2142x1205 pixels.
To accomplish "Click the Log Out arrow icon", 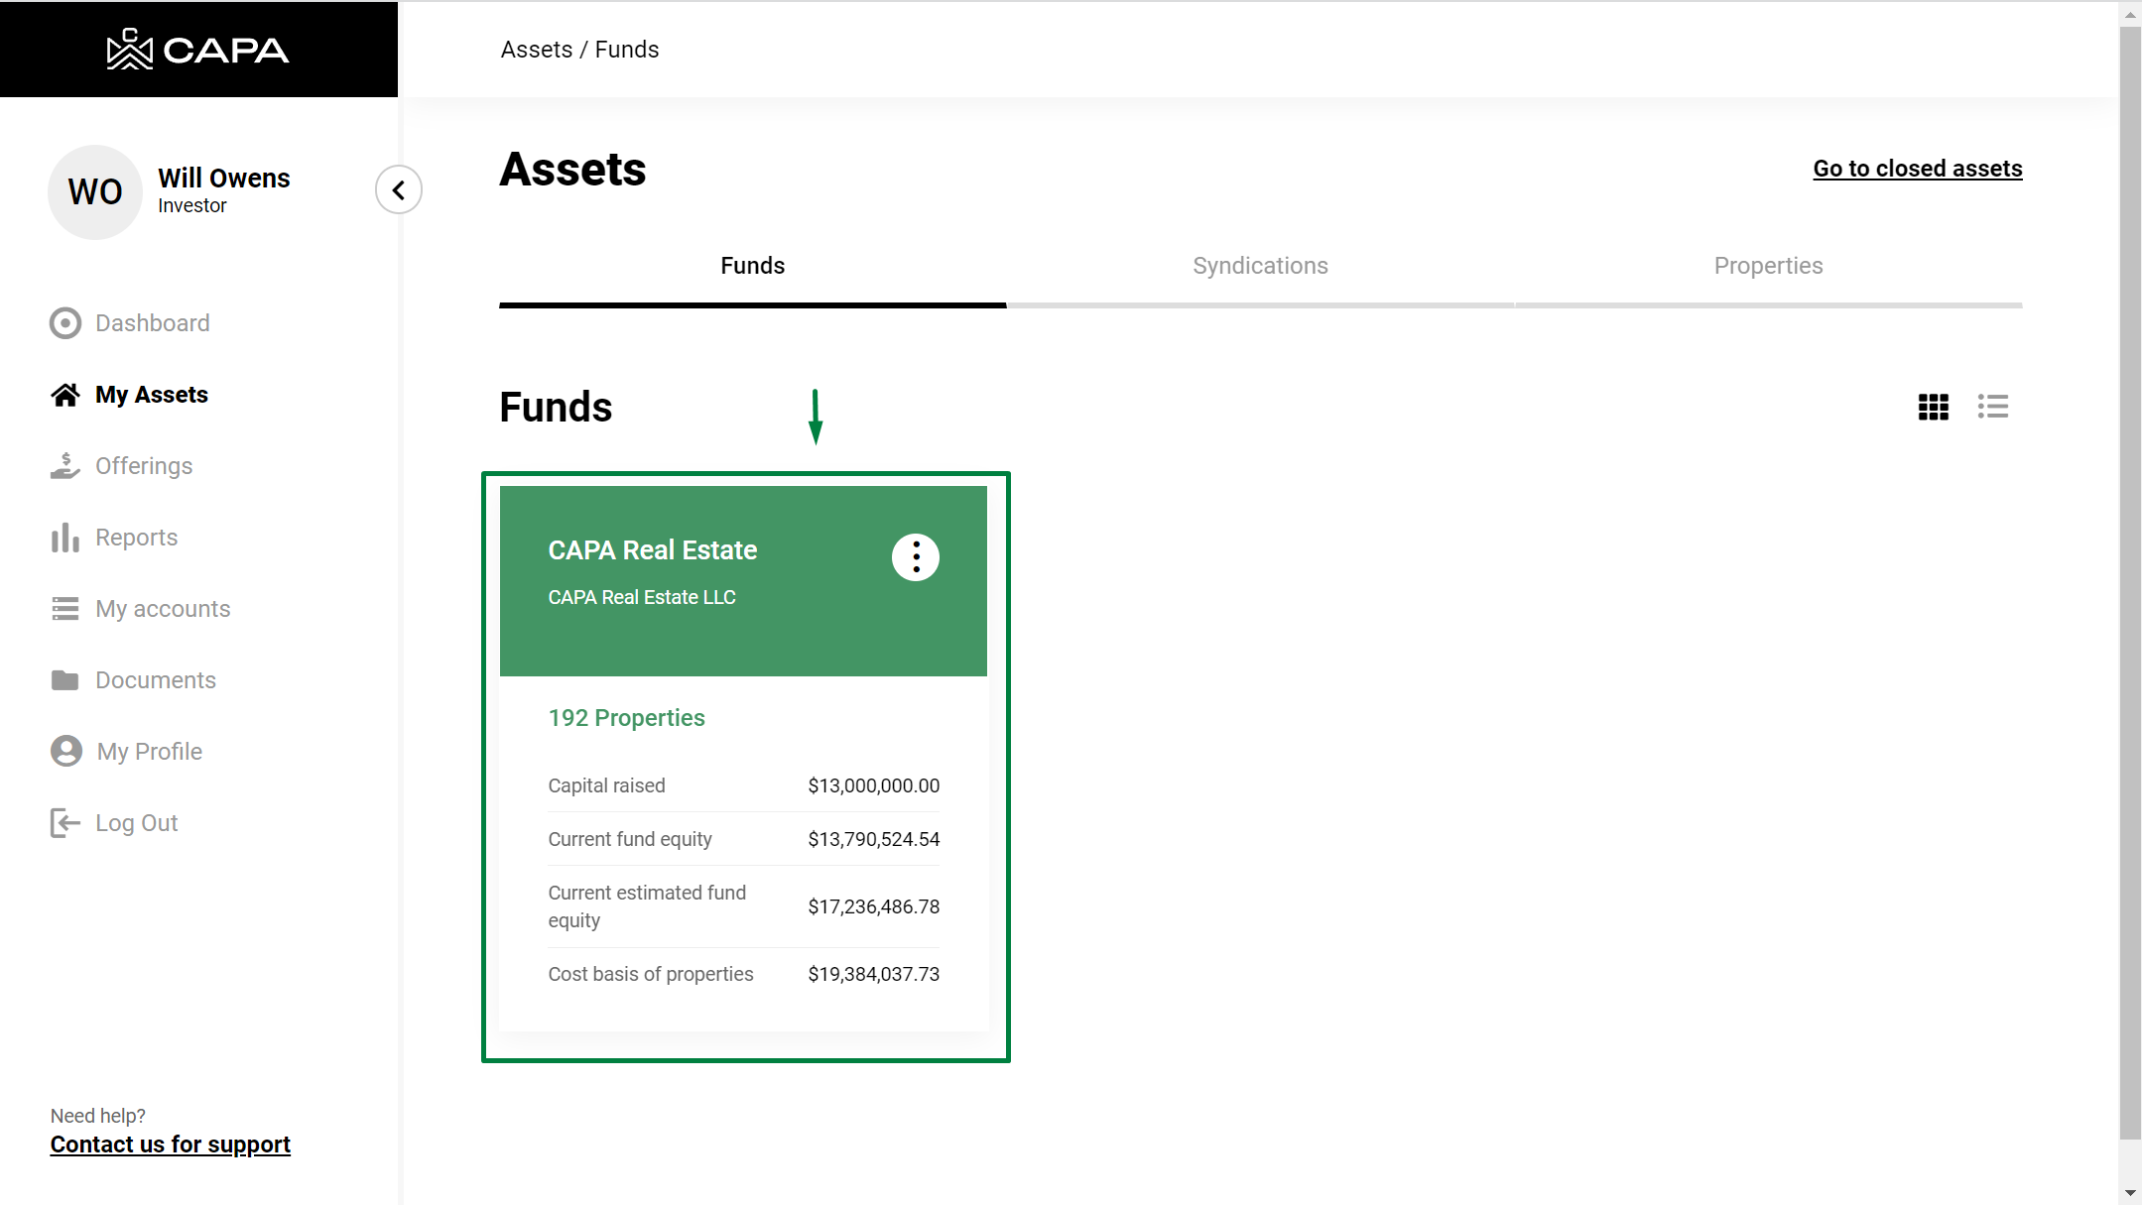I will (x=65, y=823).
